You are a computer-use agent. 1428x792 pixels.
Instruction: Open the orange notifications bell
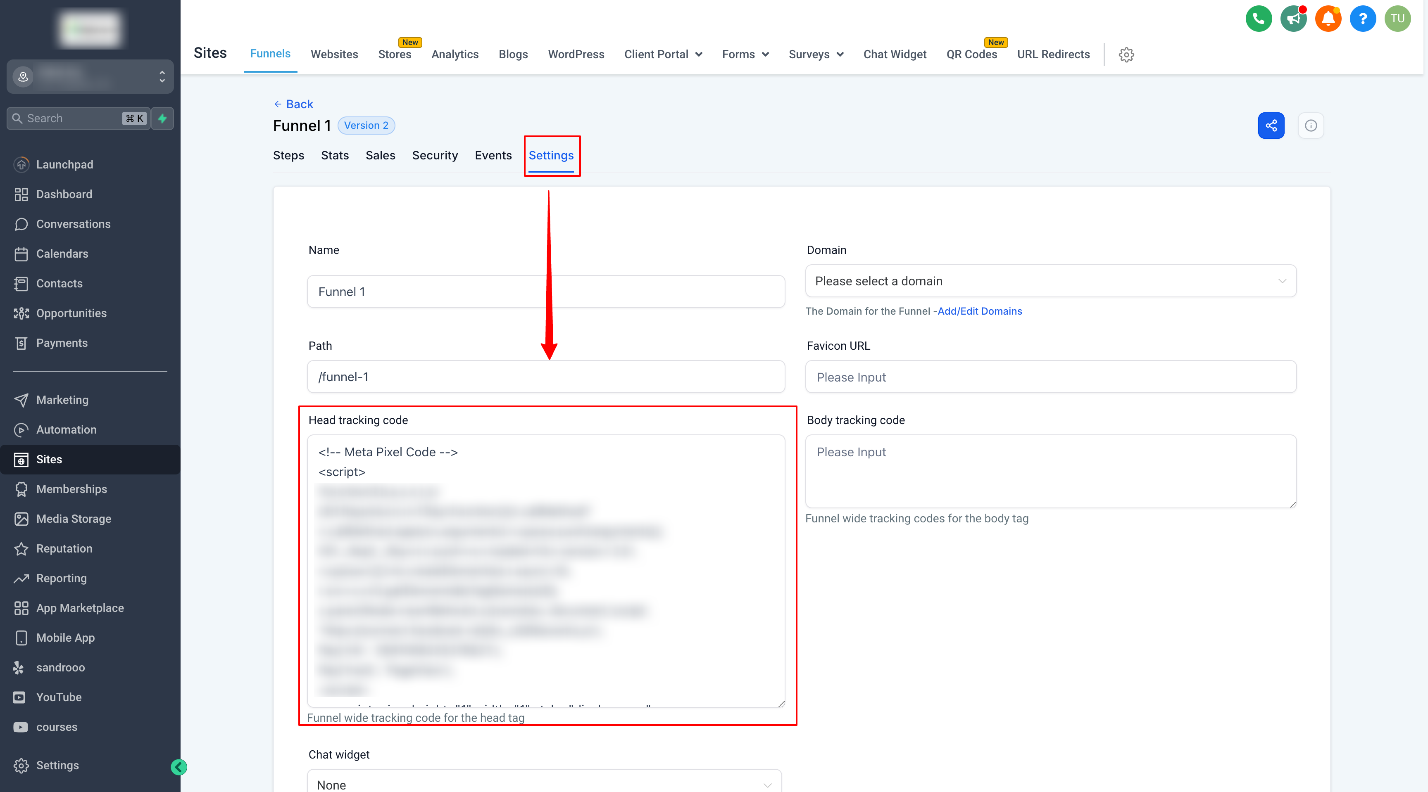(1328, 19)
